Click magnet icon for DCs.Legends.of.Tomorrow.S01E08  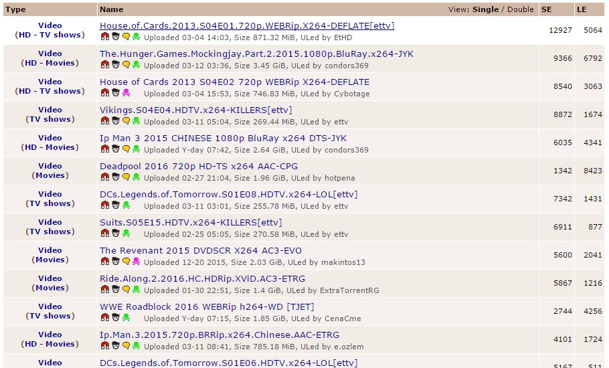click(x=105, y=205)
